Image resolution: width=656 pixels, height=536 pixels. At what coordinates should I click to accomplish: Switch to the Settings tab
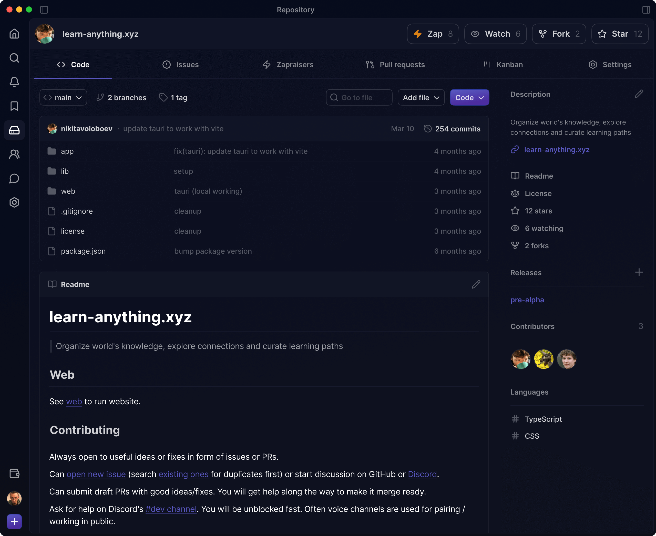tap(610, 65)
